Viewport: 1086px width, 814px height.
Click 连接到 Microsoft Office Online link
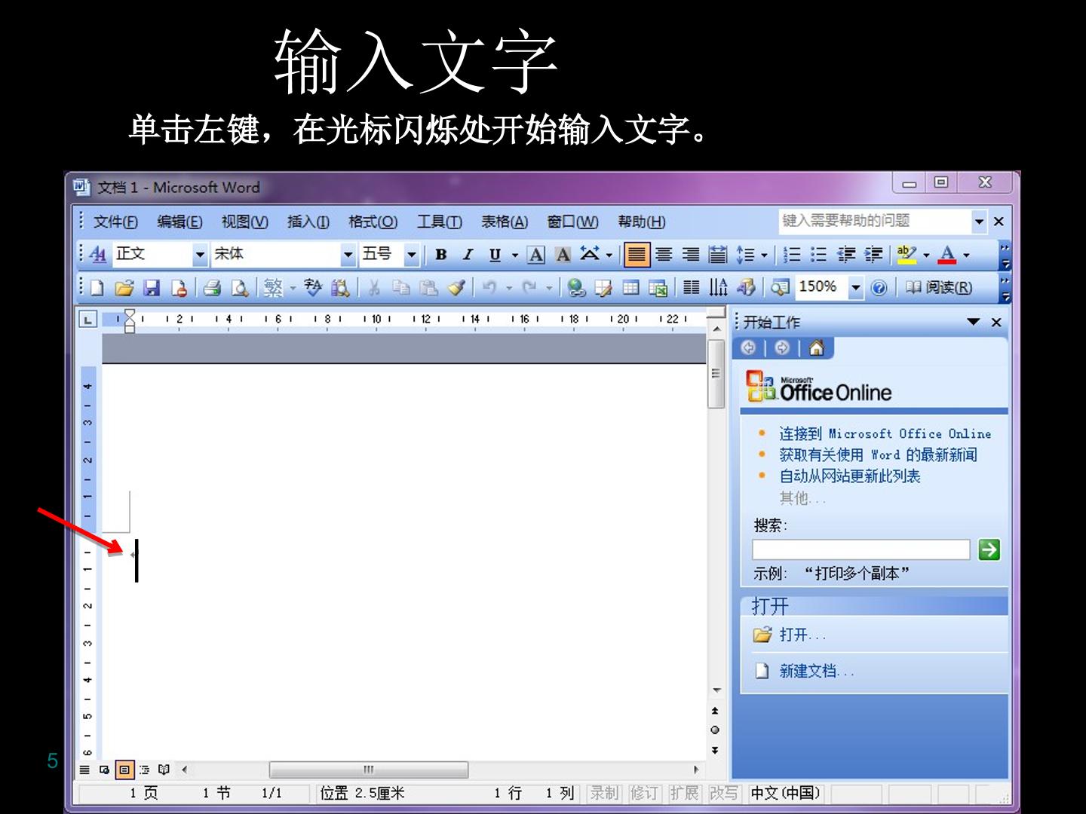click(885, 433)
